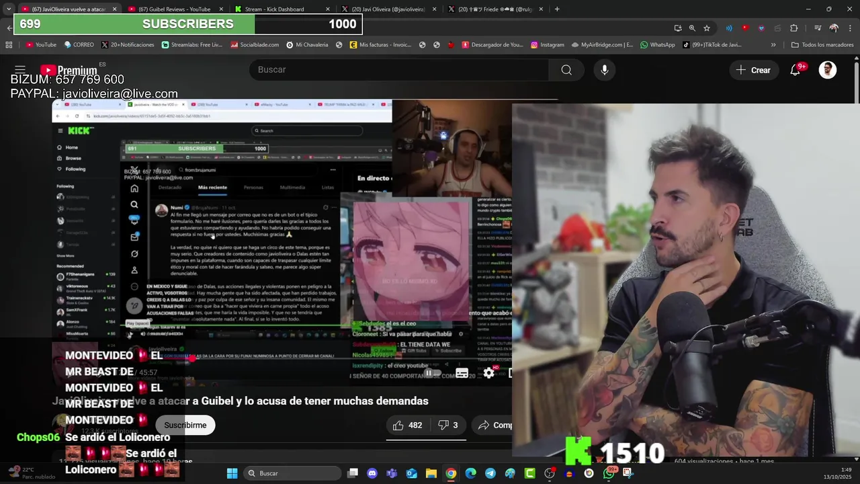Screen dimensions: 860x484
Task: Open WhatsApp bookmark
Action: coord(658,45)
